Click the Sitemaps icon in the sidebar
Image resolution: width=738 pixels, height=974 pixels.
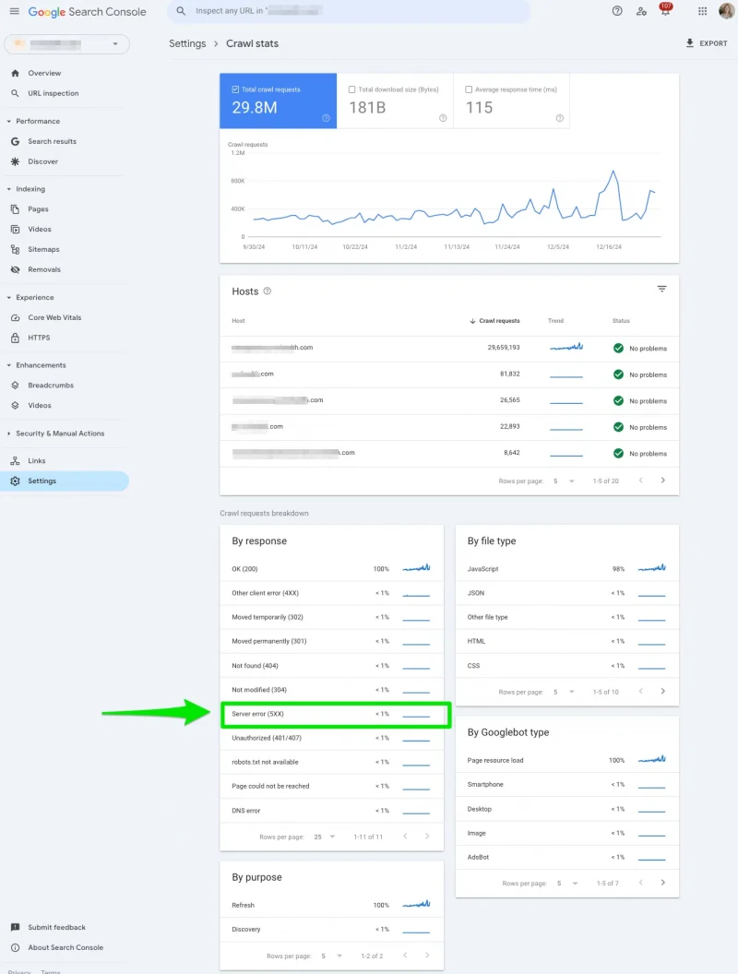tap(15, 250)
